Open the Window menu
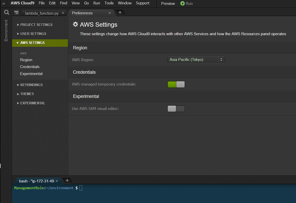This screenshot has width=296, height=203. pyautogui.click(x=125, y=3)
